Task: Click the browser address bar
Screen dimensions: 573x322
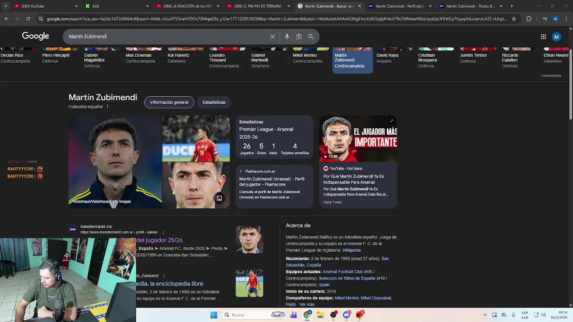Action: [x=277, y=19]
